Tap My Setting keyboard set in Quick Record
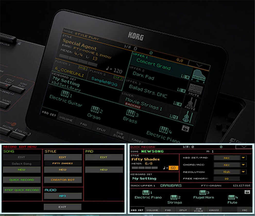This screenshot has height=216, width=255. click(144, 179)
